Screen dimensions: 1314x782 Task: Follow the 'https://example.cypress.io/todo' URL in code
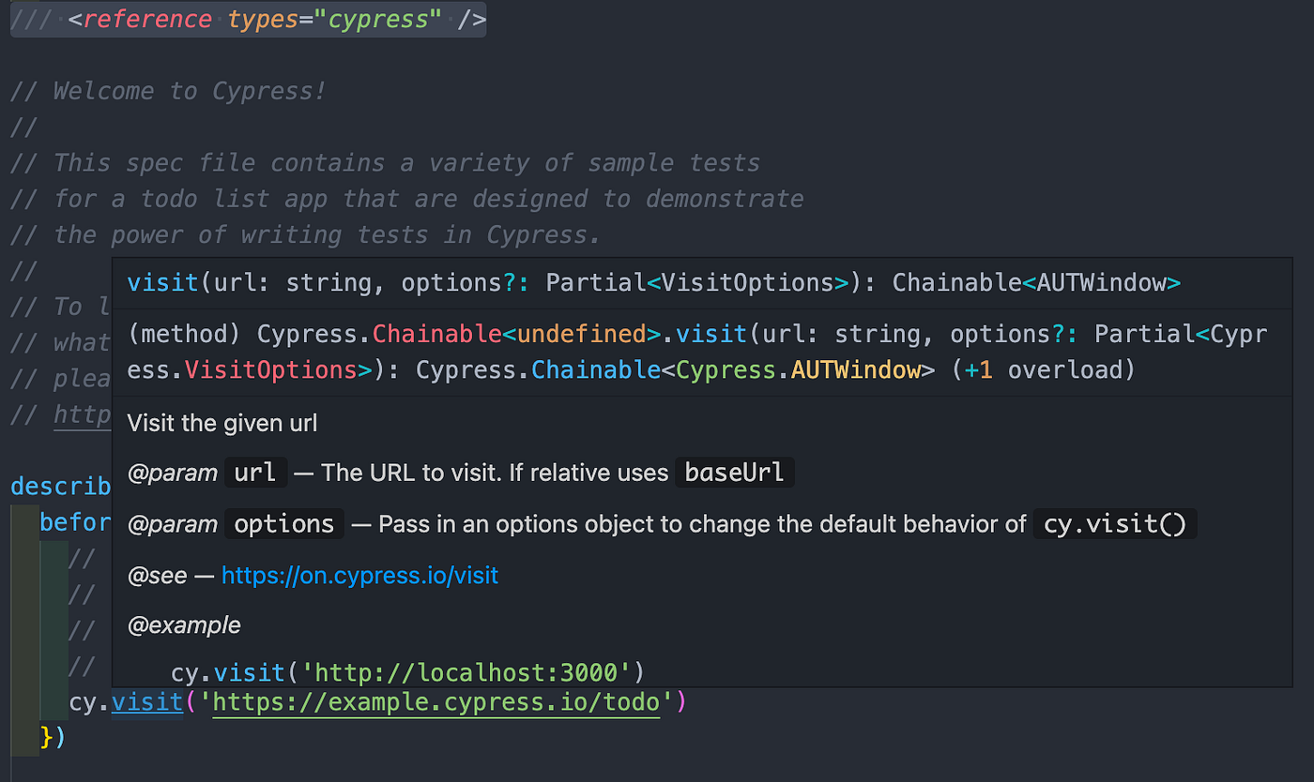(435, 701)
